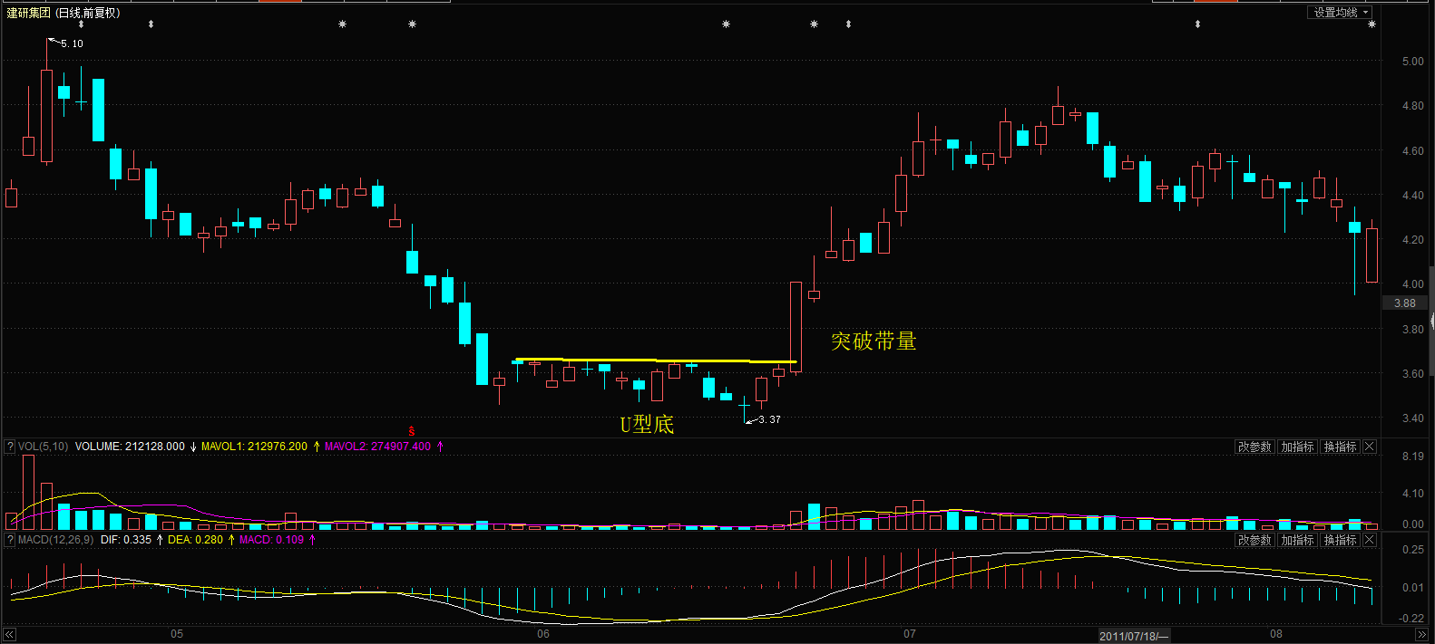The height and width of the screenshot is (644, 1435).
Task: Jump chart left with the double-arrow button
Action: [x=9, y=635]
